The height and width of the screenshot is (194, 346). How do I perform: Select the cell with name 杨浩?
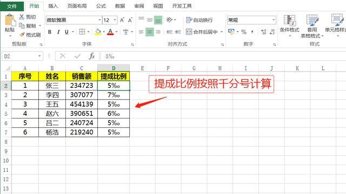pyautogui.click(x=52, y=132)
